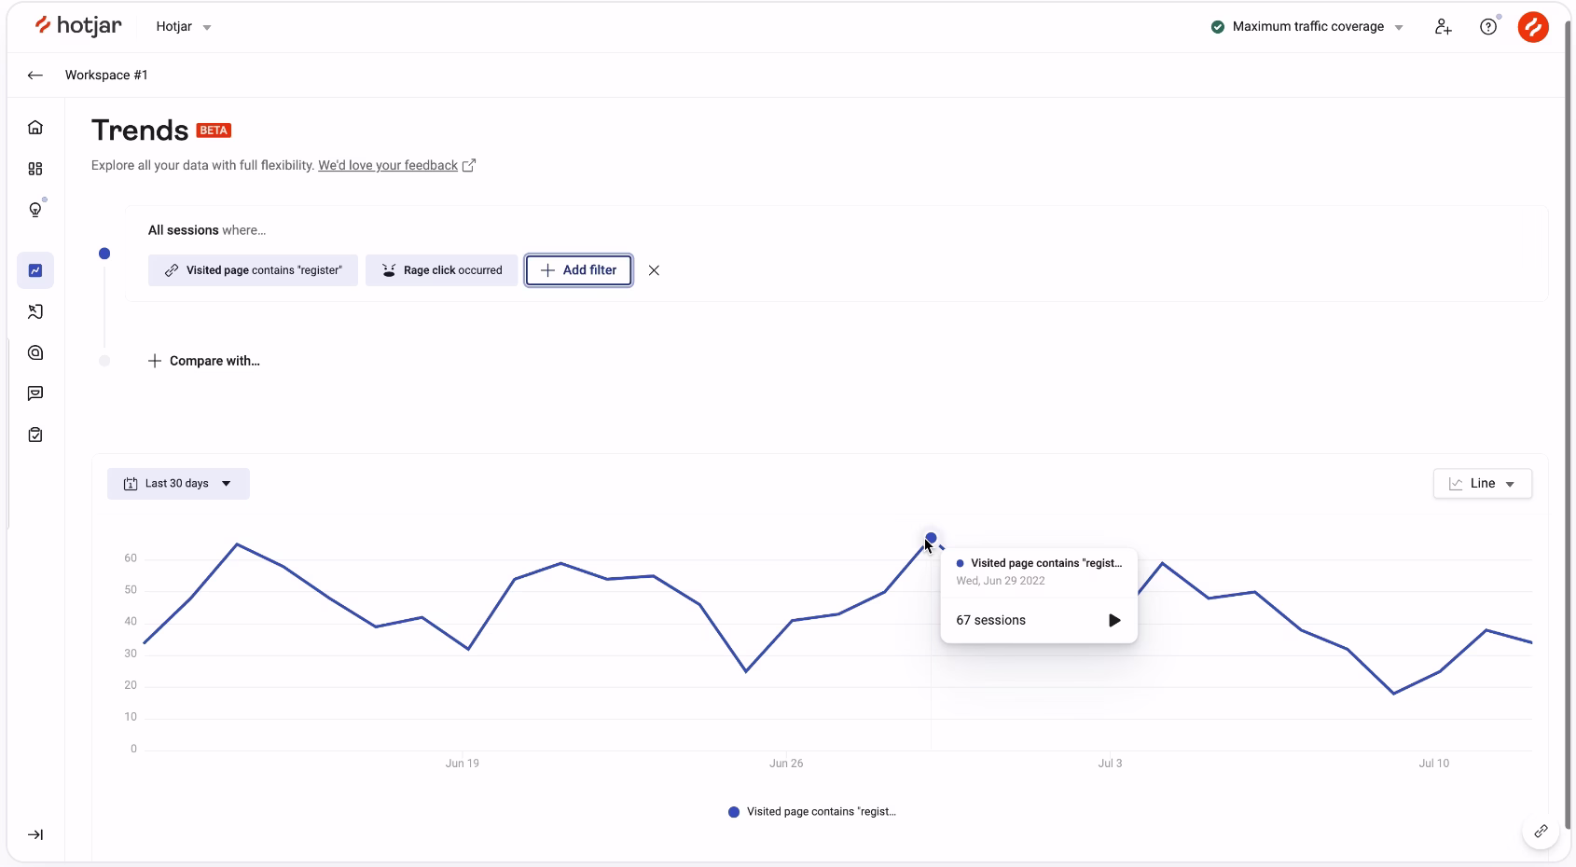Screen dimensions: 1576x867
Task: Open the help question mark icon
Action: point(1488,27)
